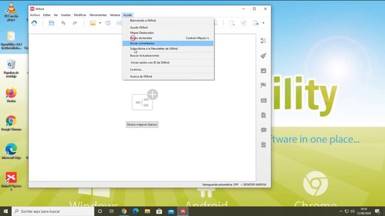385x216 pixels.
Task: Open Microsoft Edge from the taskbar
Action: 135,211
